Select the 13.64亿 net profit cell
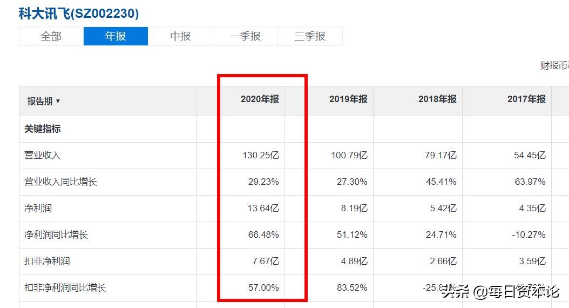The width and height of the screenshot is (569, 308). [263, 209]
